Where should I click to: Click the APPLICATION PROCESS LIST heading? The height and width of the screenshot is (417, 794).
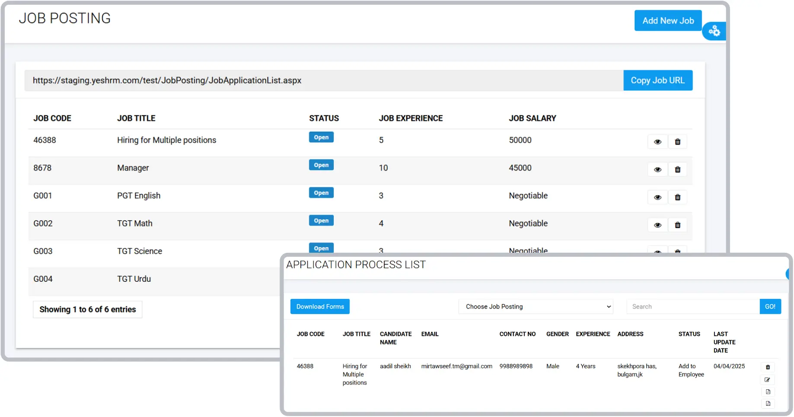click(x=356, y=265)
